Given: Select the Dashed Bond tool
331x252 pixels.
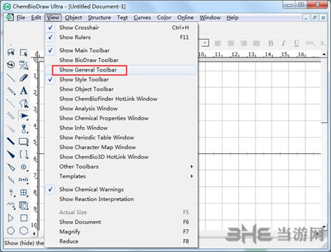Looking at the screenshot, I should point(11,103).
